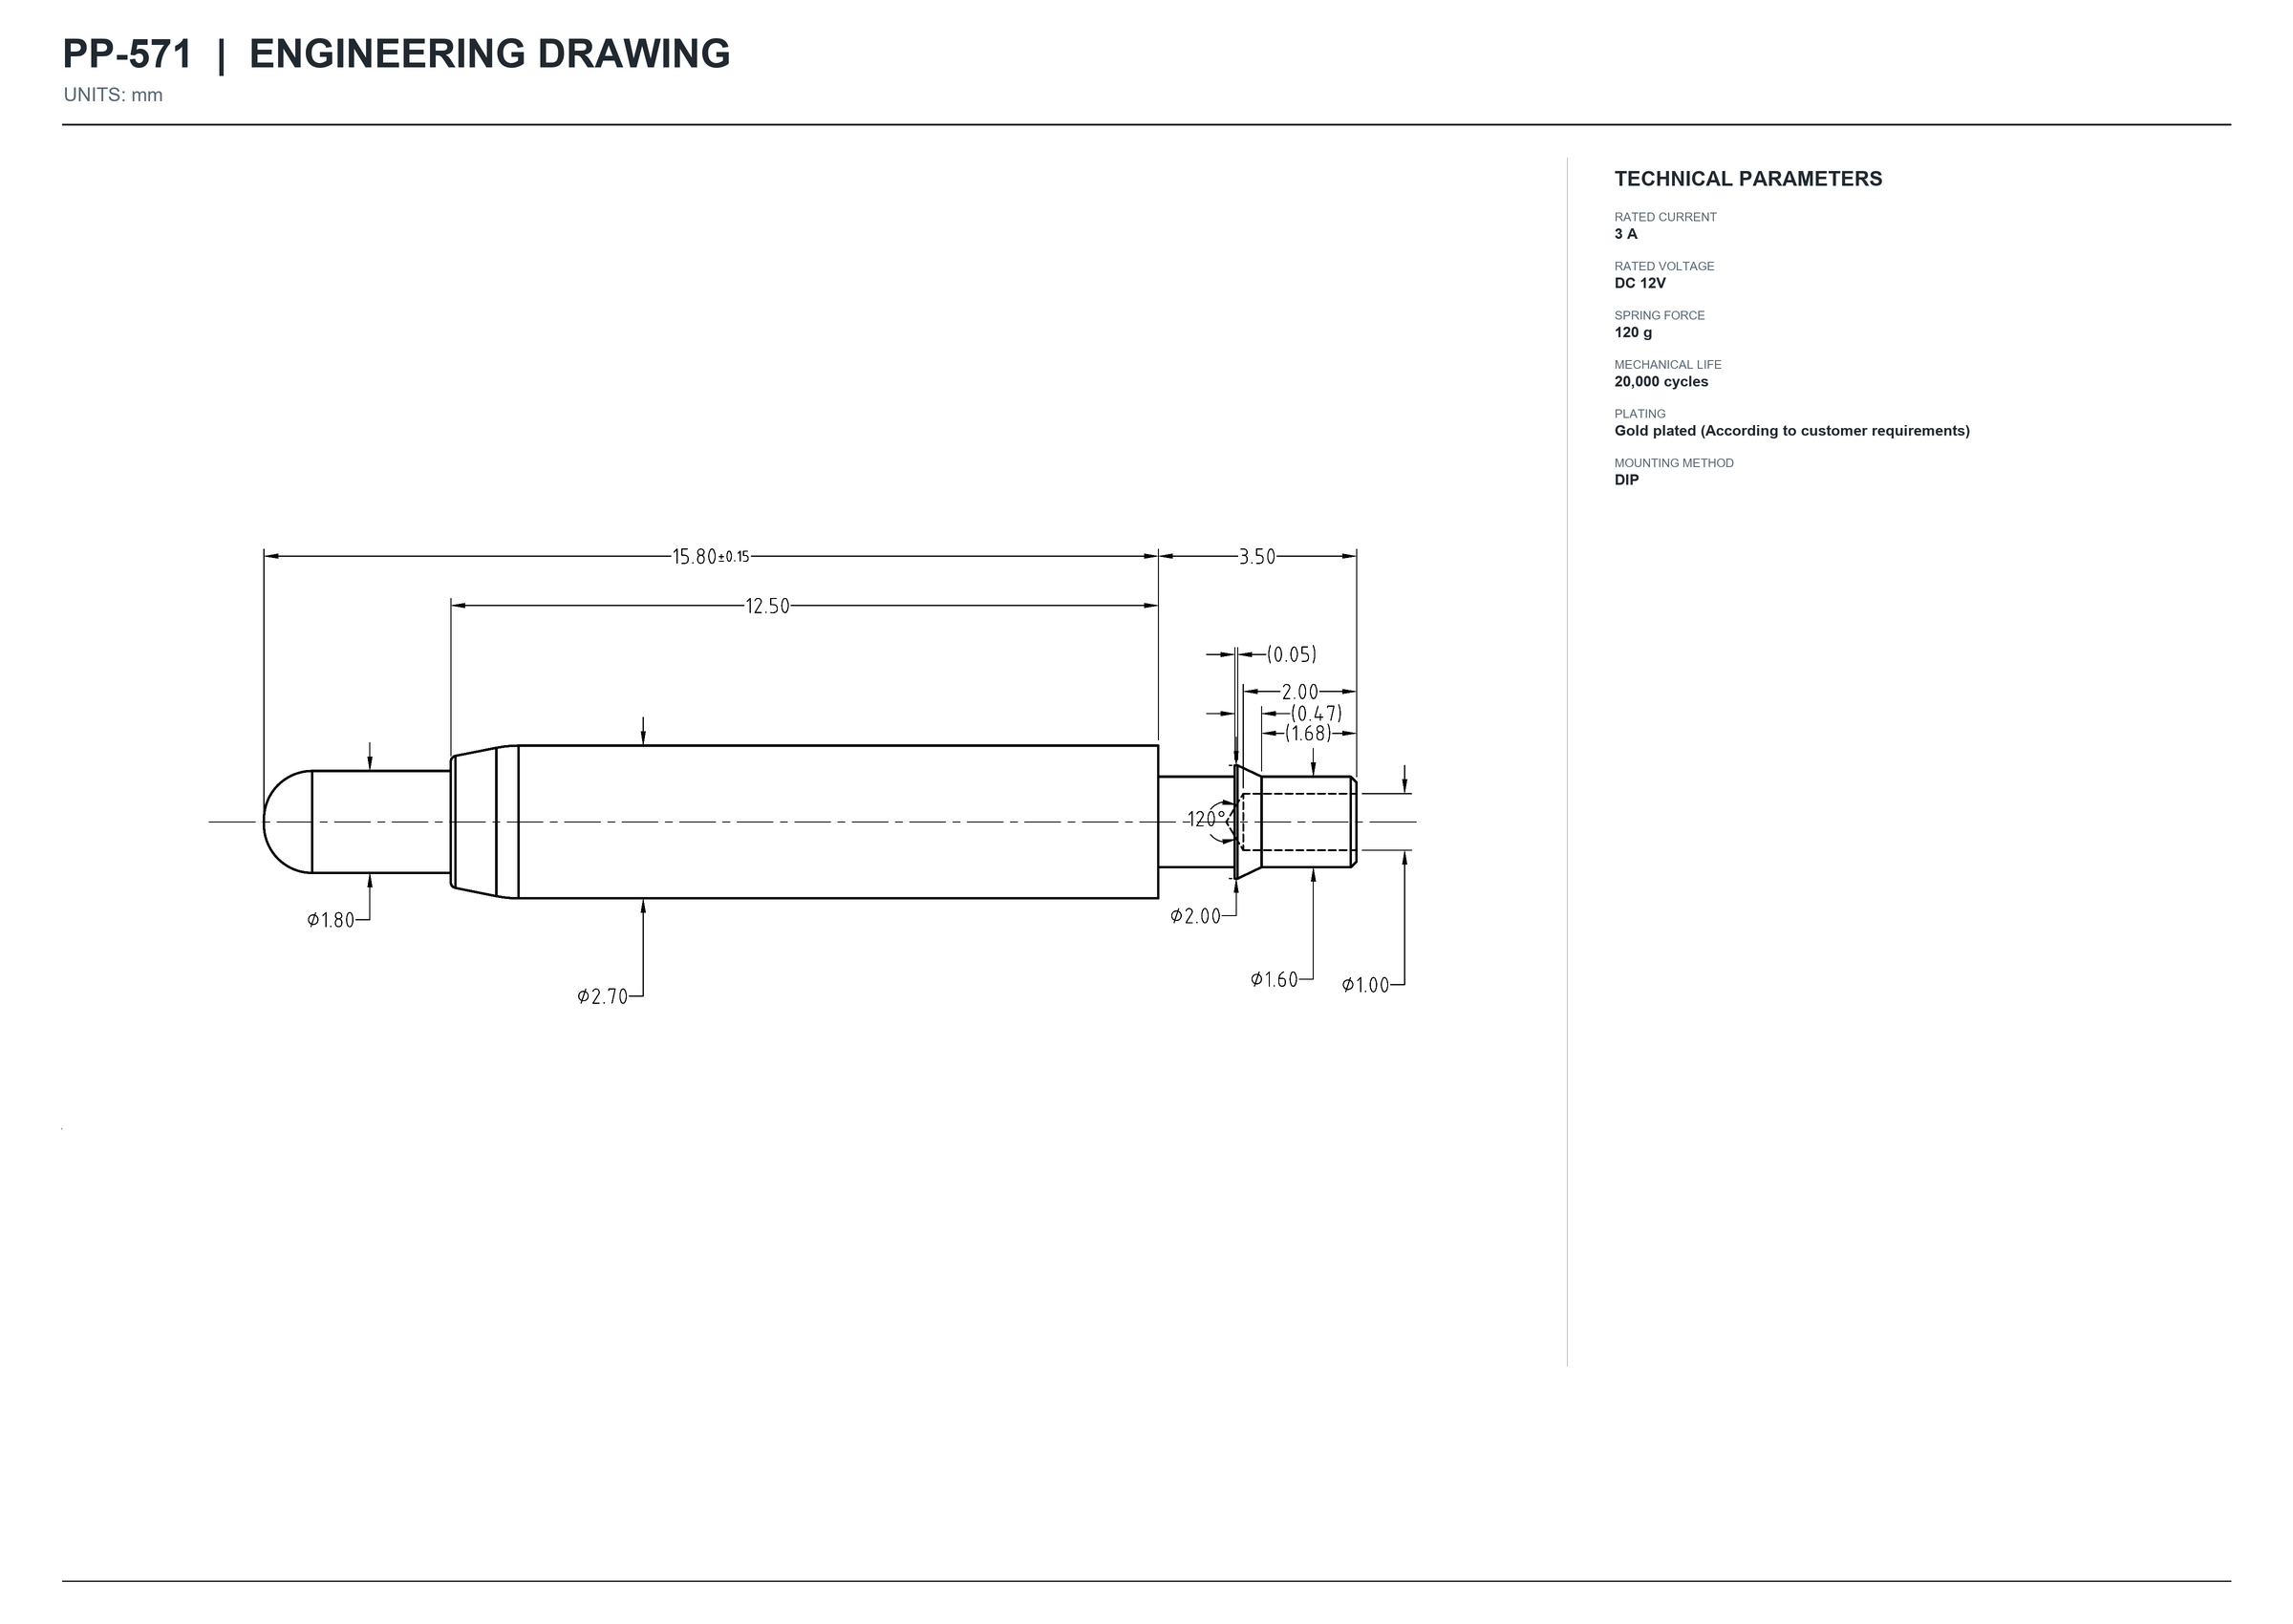This screenshot has width=2293, height=1624.
Task: Select the Rated Voltage label
Action: coord(1664,266)
